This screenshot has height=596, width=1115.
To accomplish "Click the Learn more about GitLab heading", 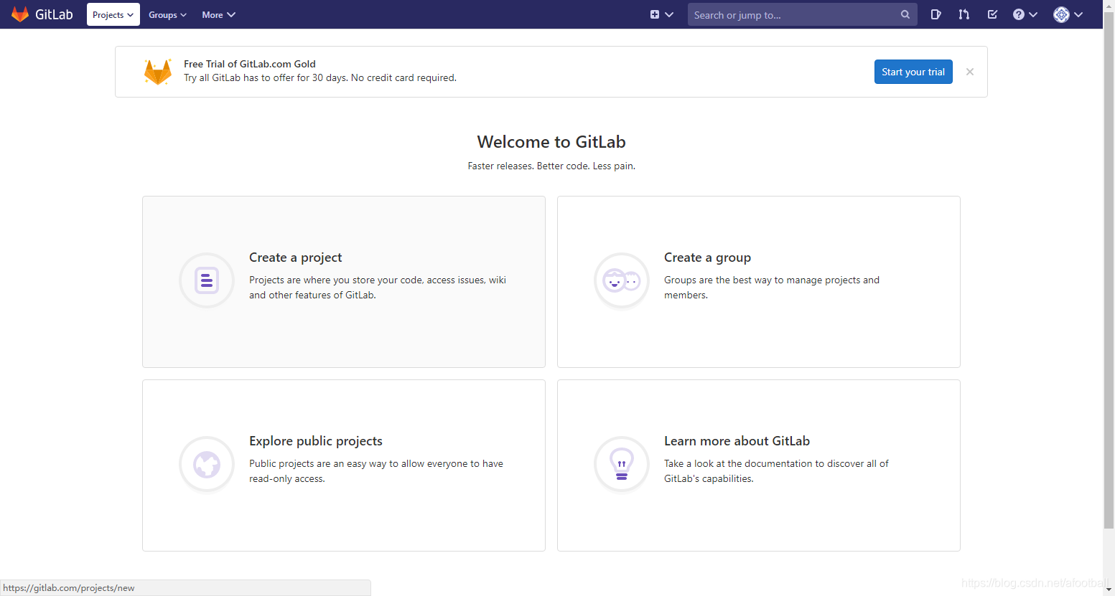I will pyautogui.click(x=737, y=441).
